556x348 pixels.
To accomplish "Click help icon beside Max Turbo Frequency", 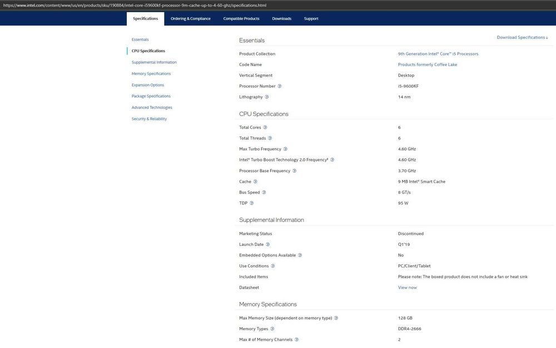I will click(x=285, y=149).
